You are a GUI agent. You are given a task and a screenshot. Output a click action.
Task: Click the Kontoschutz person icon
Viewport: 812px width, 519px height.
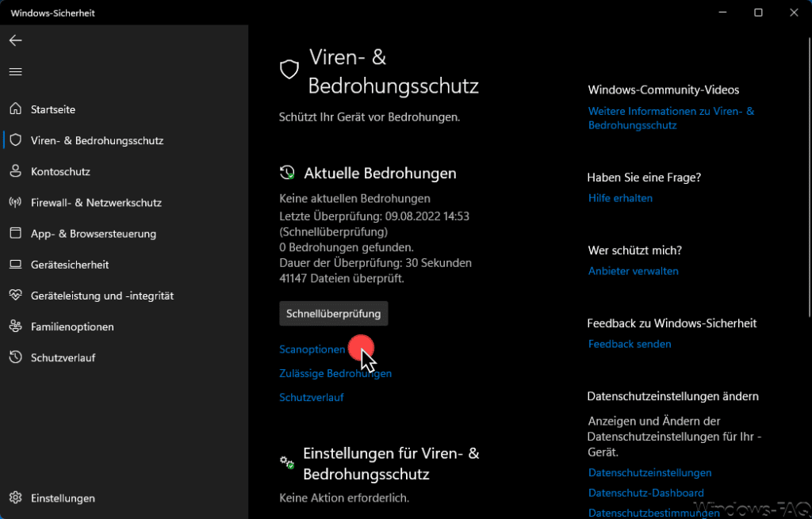[x=16, y=171]
